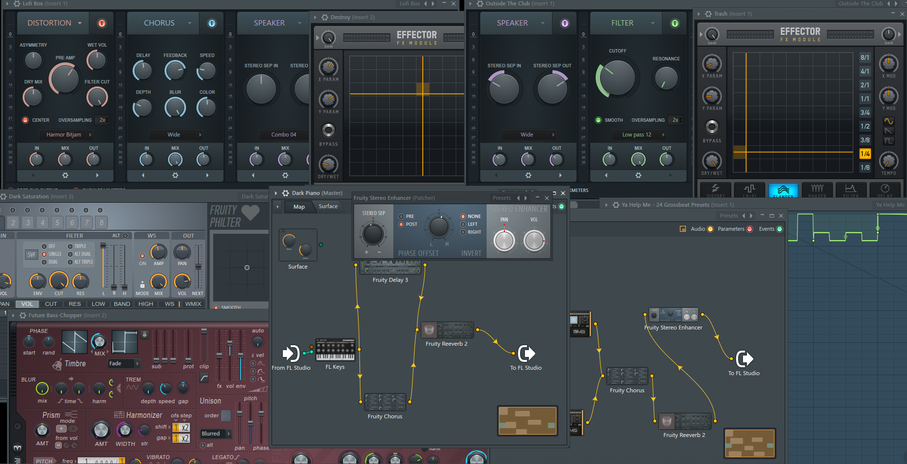Select the square LFO waveform shape
The width and height of the screenshot is (907, 464).
click(x=889, y=141)
